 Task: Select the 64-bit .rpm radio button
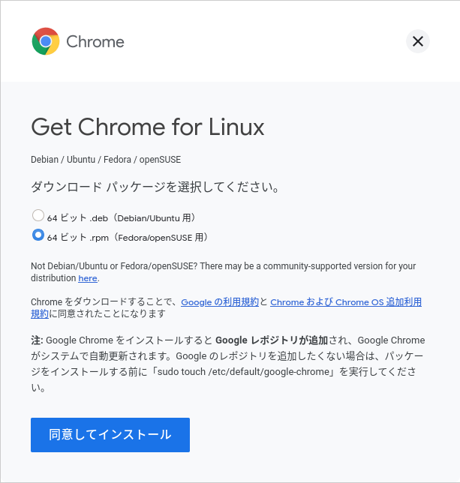tap(38, 235)
